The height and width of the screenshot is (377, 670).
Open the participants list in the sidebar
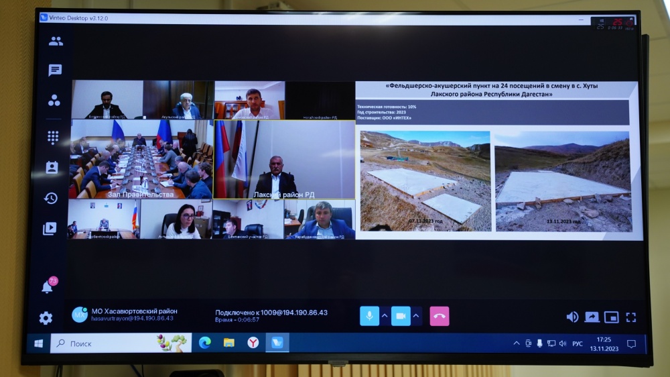click(56, 42)
